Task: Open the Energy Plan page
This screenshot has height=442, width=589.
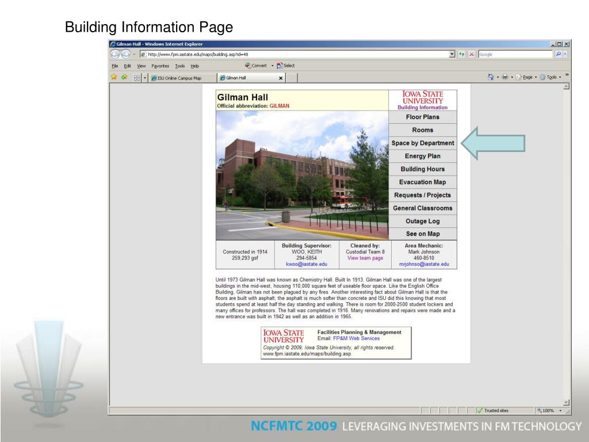Action: tap(423, 156)
